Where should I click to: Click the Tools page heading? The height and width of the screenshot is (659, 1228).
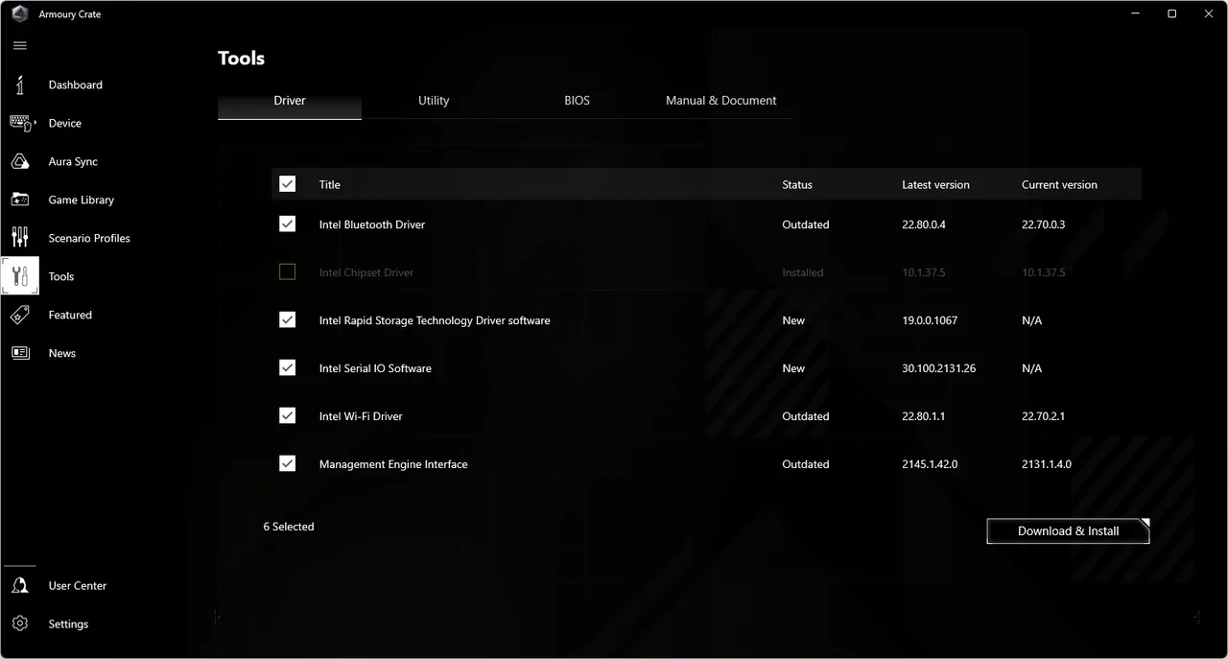[241, 59]
